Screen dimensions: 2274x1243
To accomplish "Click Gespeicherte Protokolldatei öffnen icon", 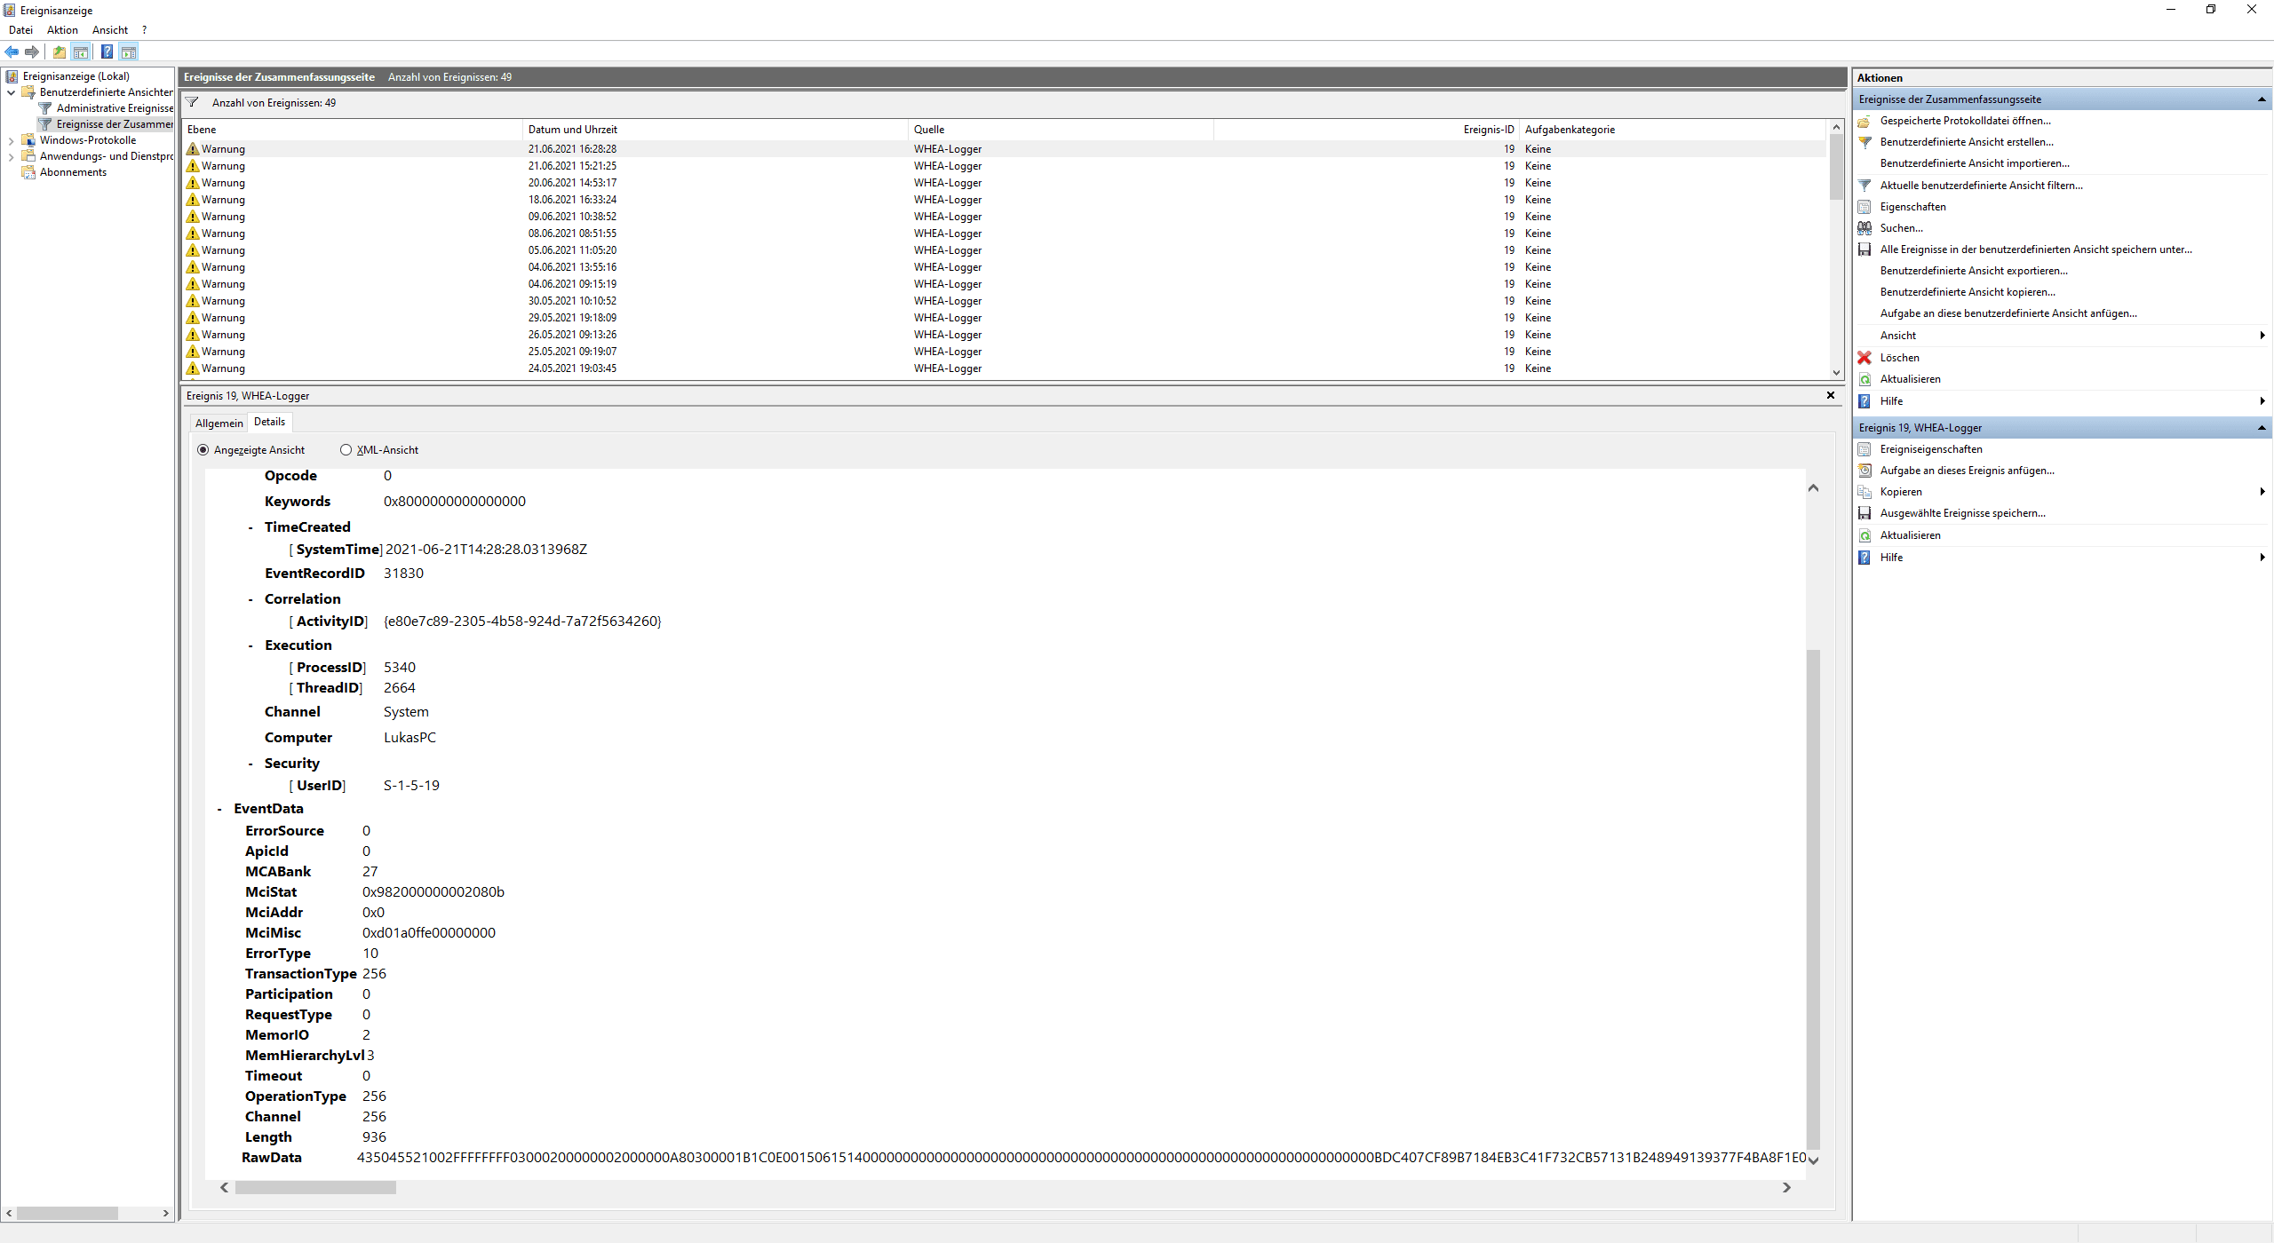I will [1865, 121].
